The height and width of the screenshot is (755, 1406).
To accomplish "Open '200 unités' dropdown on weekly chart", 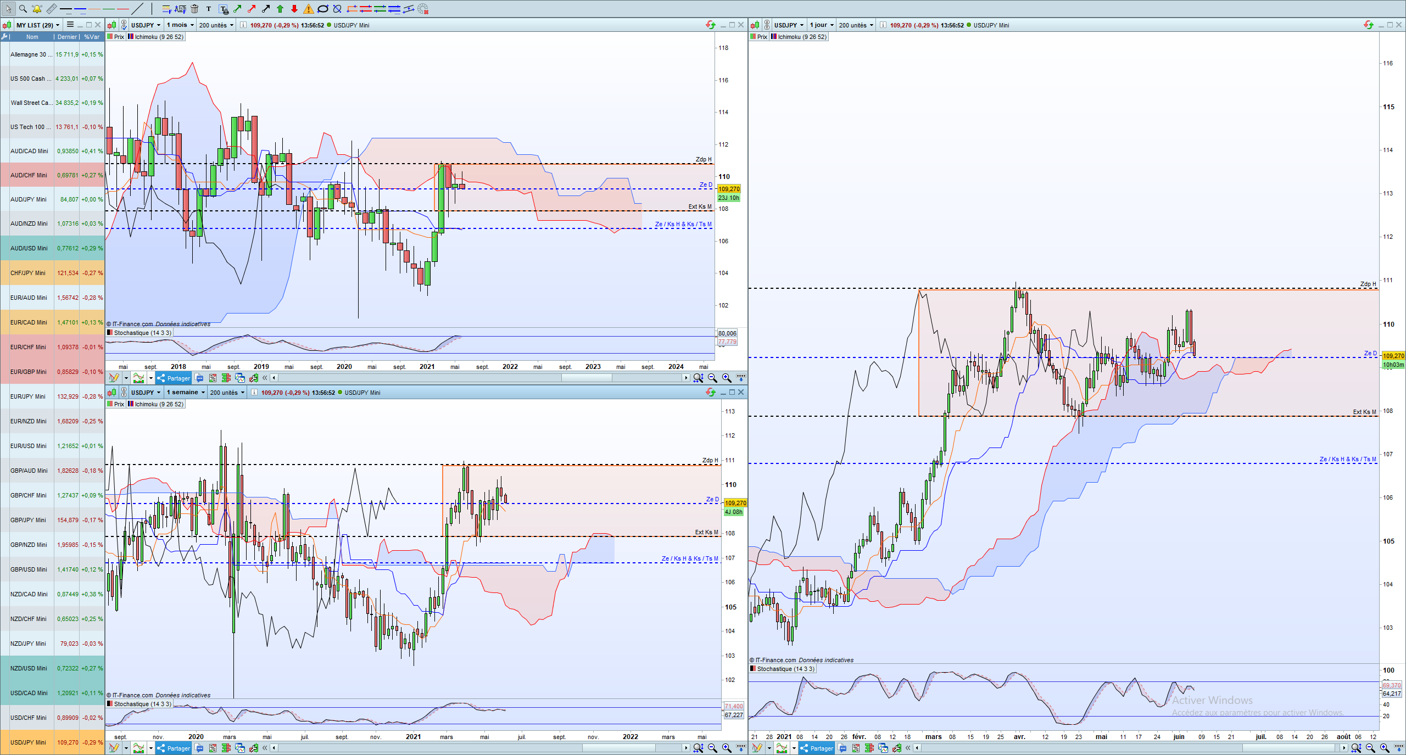I will 227,392.
